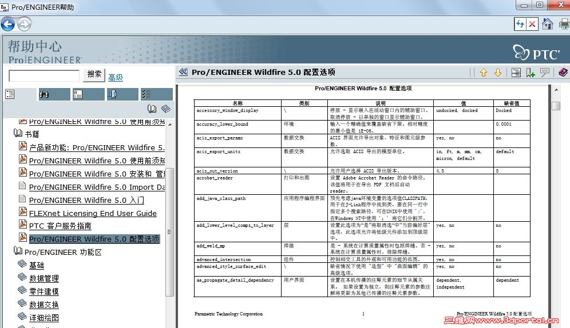Click the acis_export_units table cell

pyautogui.click(x=237, y=157)
